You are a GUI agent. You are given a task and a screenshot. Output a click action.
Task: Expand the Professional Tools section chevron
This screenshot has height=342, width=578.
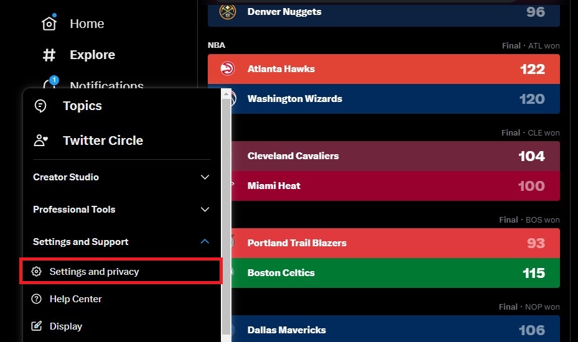(x=205, y=210)
